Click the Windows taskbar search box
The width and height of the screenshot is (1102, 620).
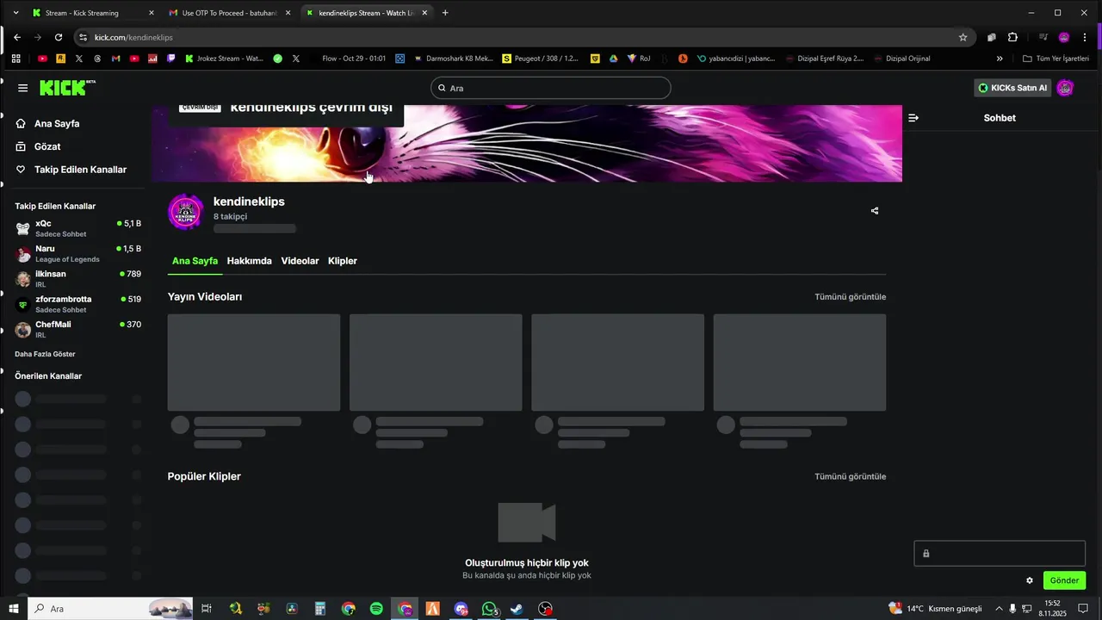point(111,609)
